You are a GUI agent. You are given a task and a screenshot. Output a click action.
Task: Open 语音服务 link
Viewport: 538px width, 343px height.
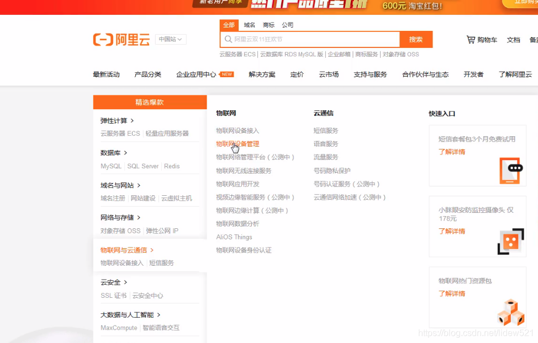(x=325, y=144)
